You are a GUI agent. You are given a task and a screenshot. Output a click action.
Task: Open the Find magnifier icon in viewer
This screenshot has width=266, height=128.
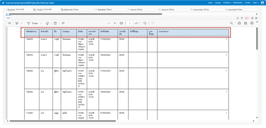pos(231,23)
